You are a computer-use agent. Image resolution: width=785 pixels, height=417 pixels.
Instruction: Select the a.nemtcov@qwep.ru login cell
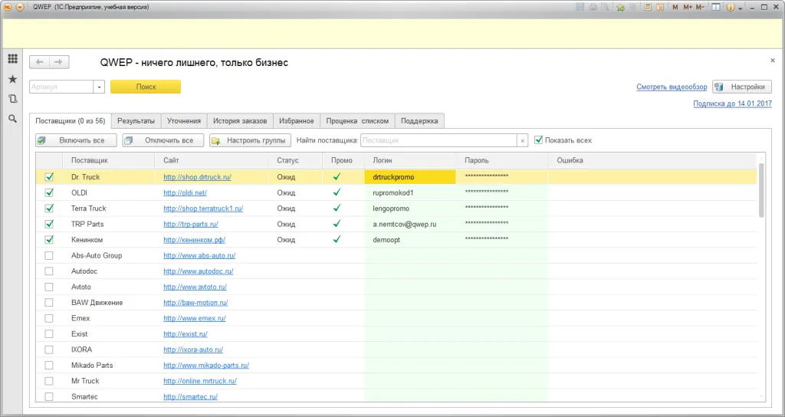pos(410,224)
